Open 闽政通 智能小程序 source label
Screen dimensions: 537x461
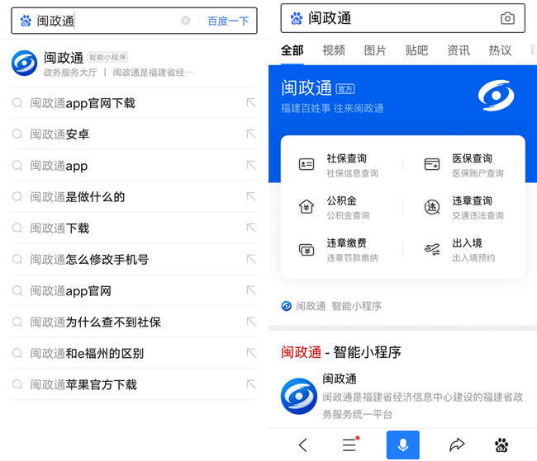coord(331,306)
